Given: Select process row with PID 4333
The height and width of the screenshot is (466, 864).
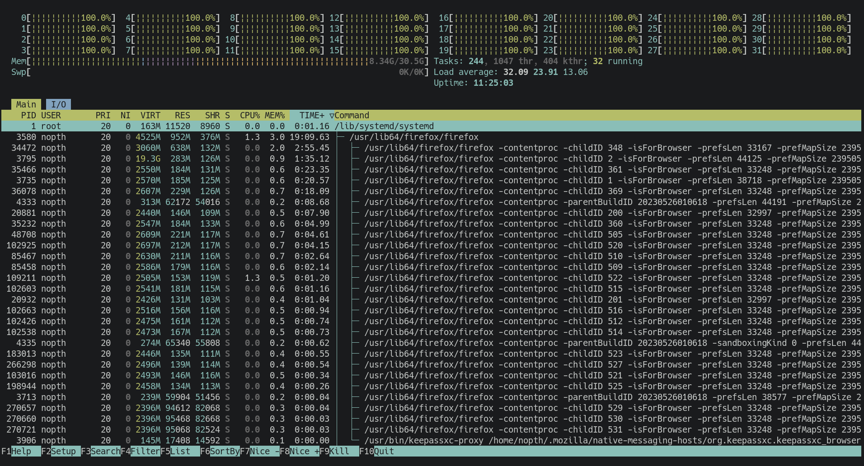Looking at the screenshot, I should (x=432, y=202).
